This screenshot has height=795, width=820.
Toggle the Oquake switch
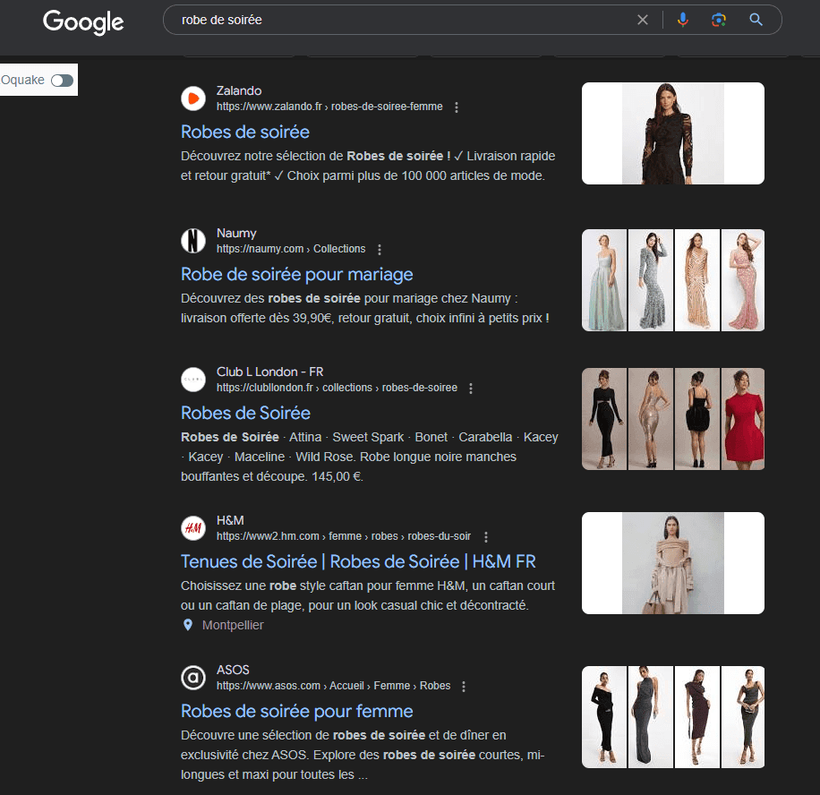point(63,81)
